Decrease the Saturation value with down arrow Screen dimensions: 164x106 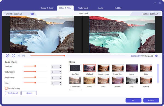tap(60, 73)
